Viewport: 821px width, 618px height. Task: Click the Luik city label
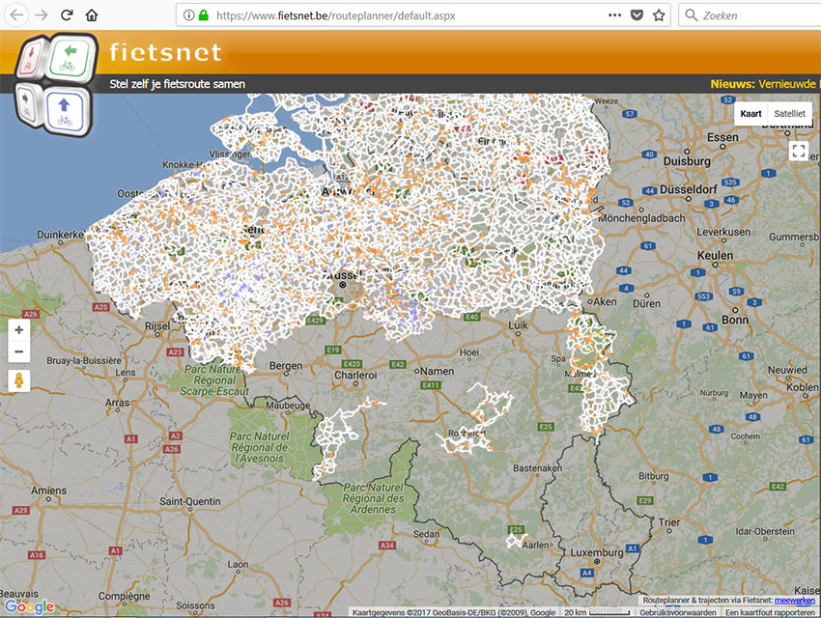(x=519, y=325)
